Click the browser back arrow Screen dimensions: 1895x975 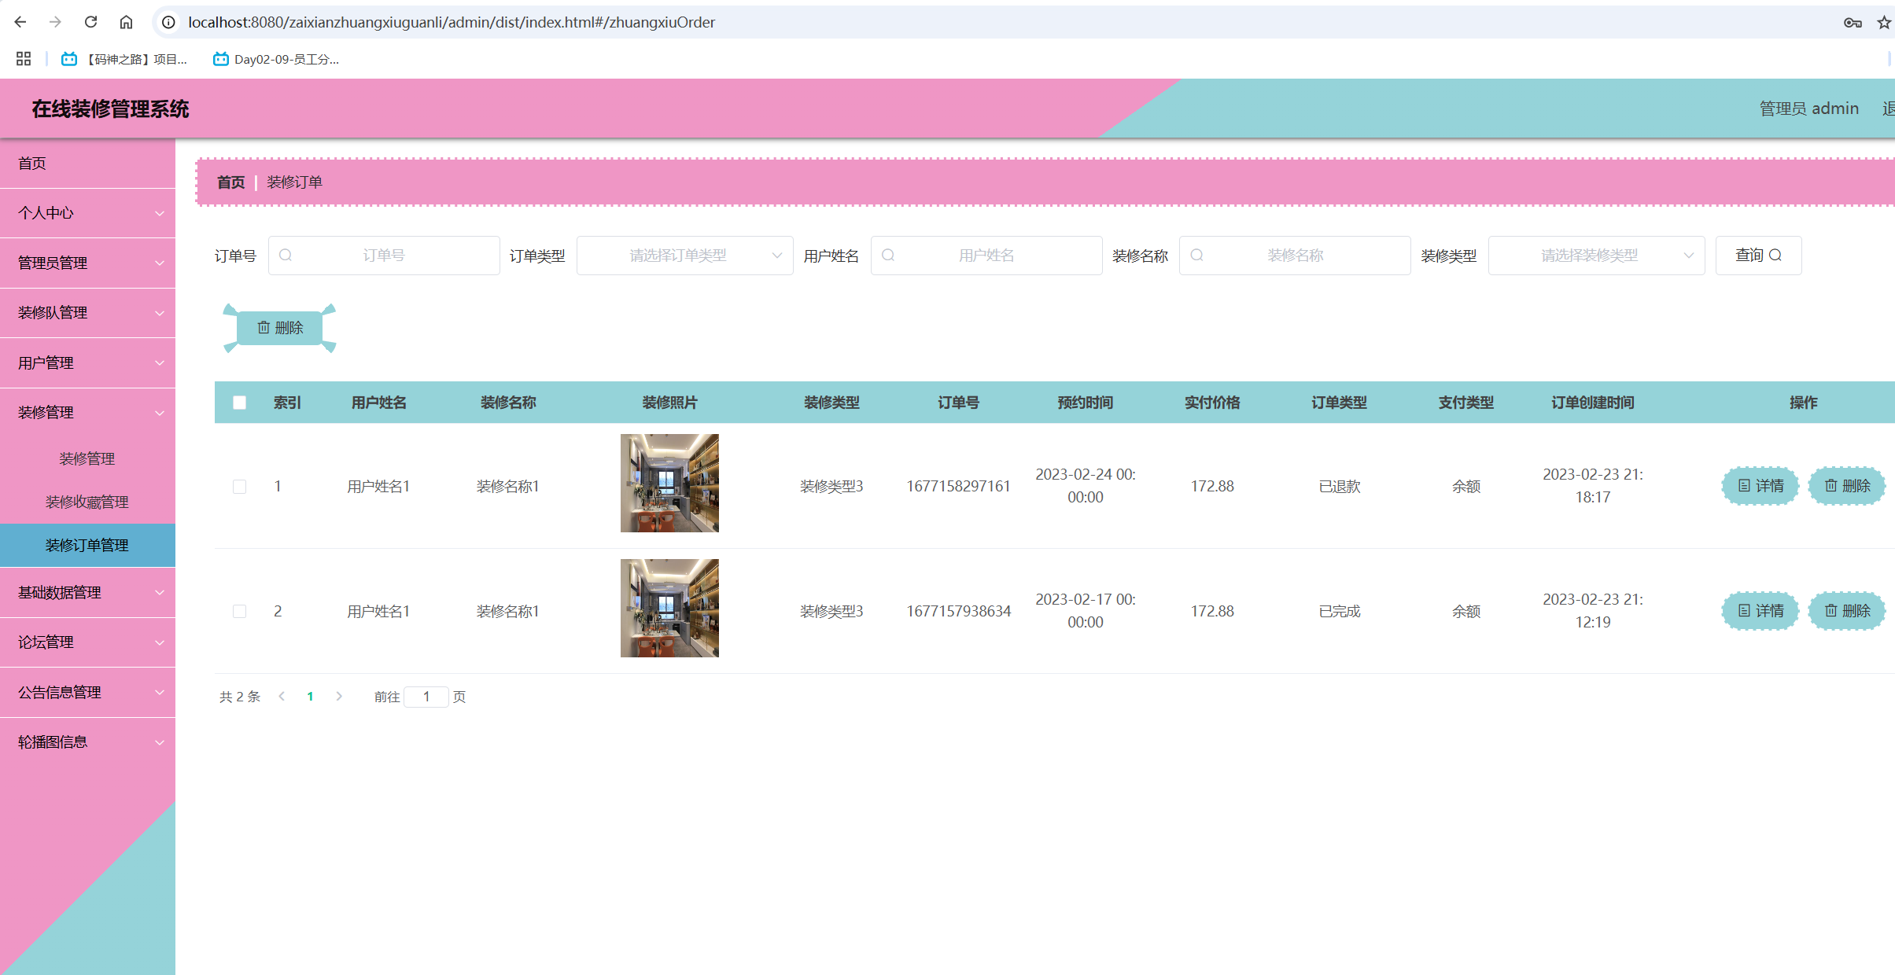20,22
